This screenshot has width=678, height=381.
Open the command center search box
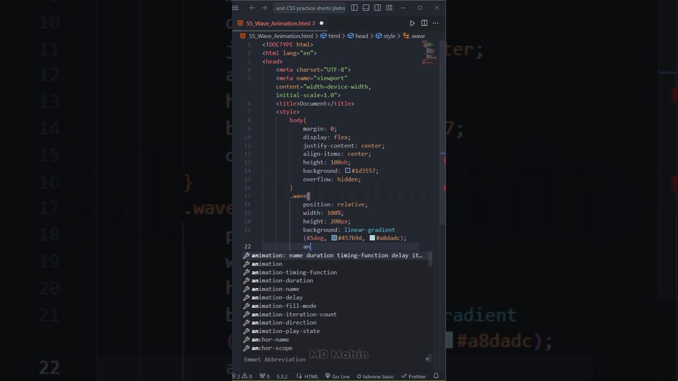[309, 8]
